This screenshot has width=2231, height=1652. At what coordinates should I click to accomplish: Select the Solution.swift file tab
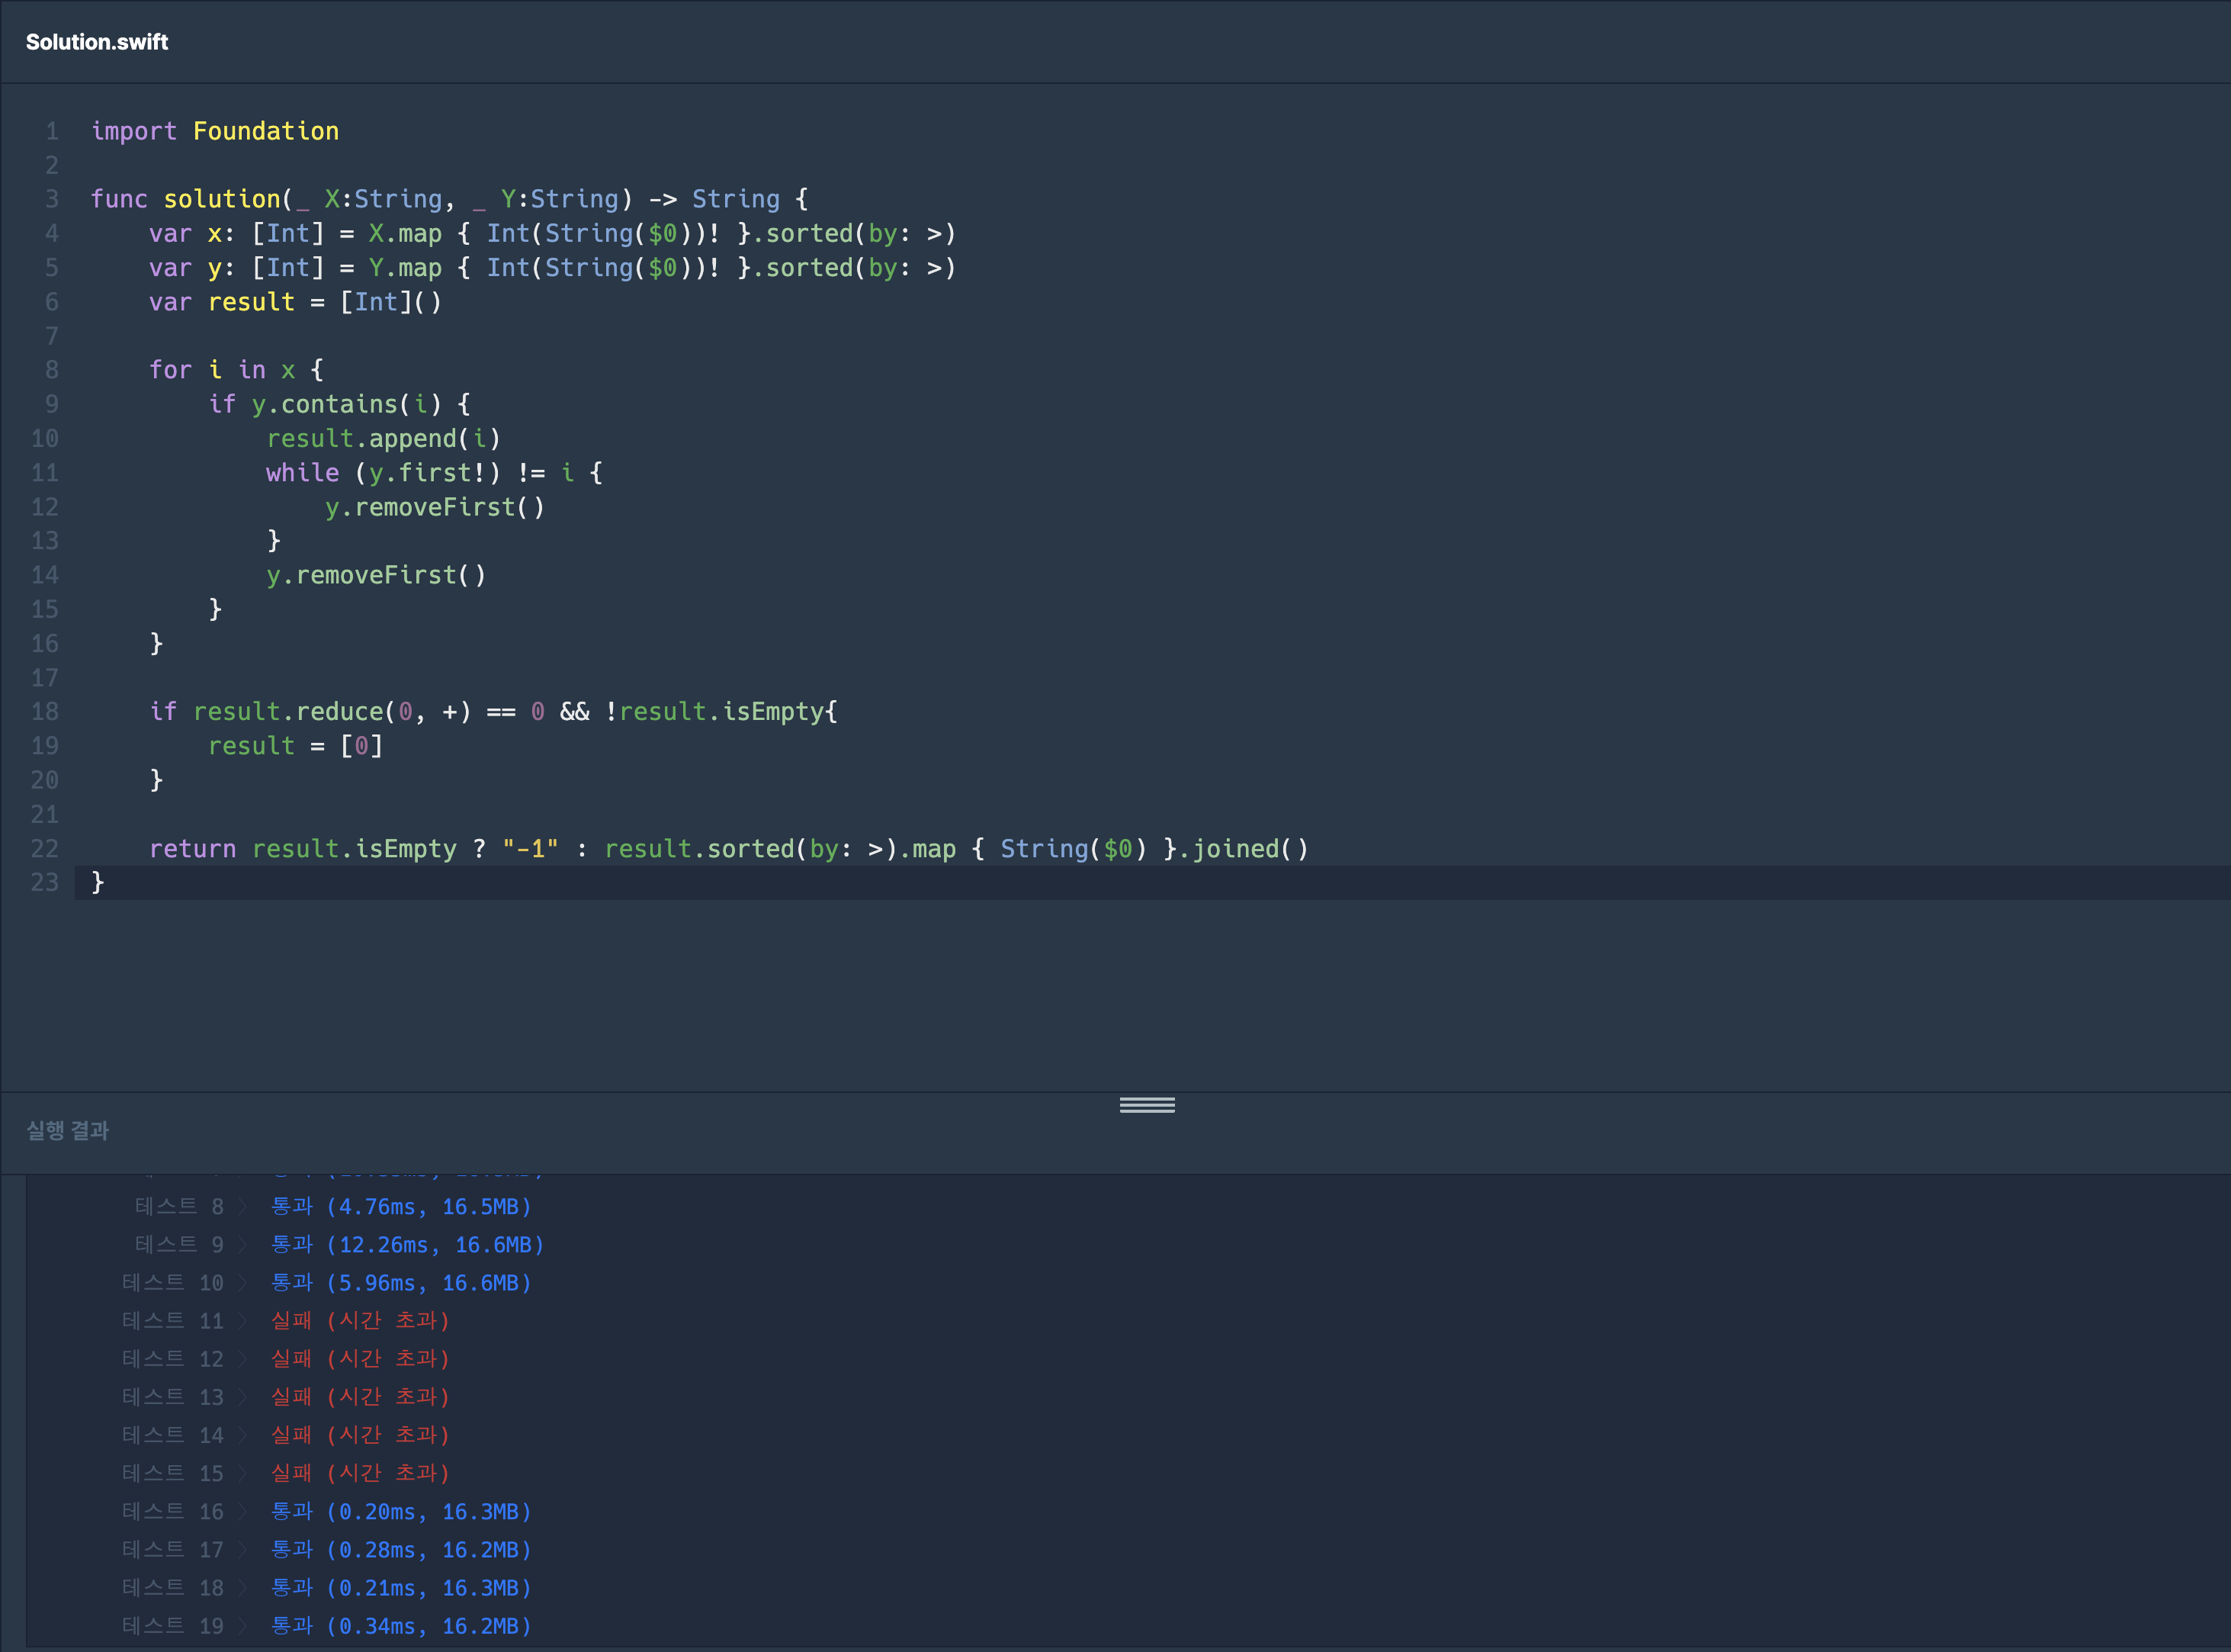[97, 42]
